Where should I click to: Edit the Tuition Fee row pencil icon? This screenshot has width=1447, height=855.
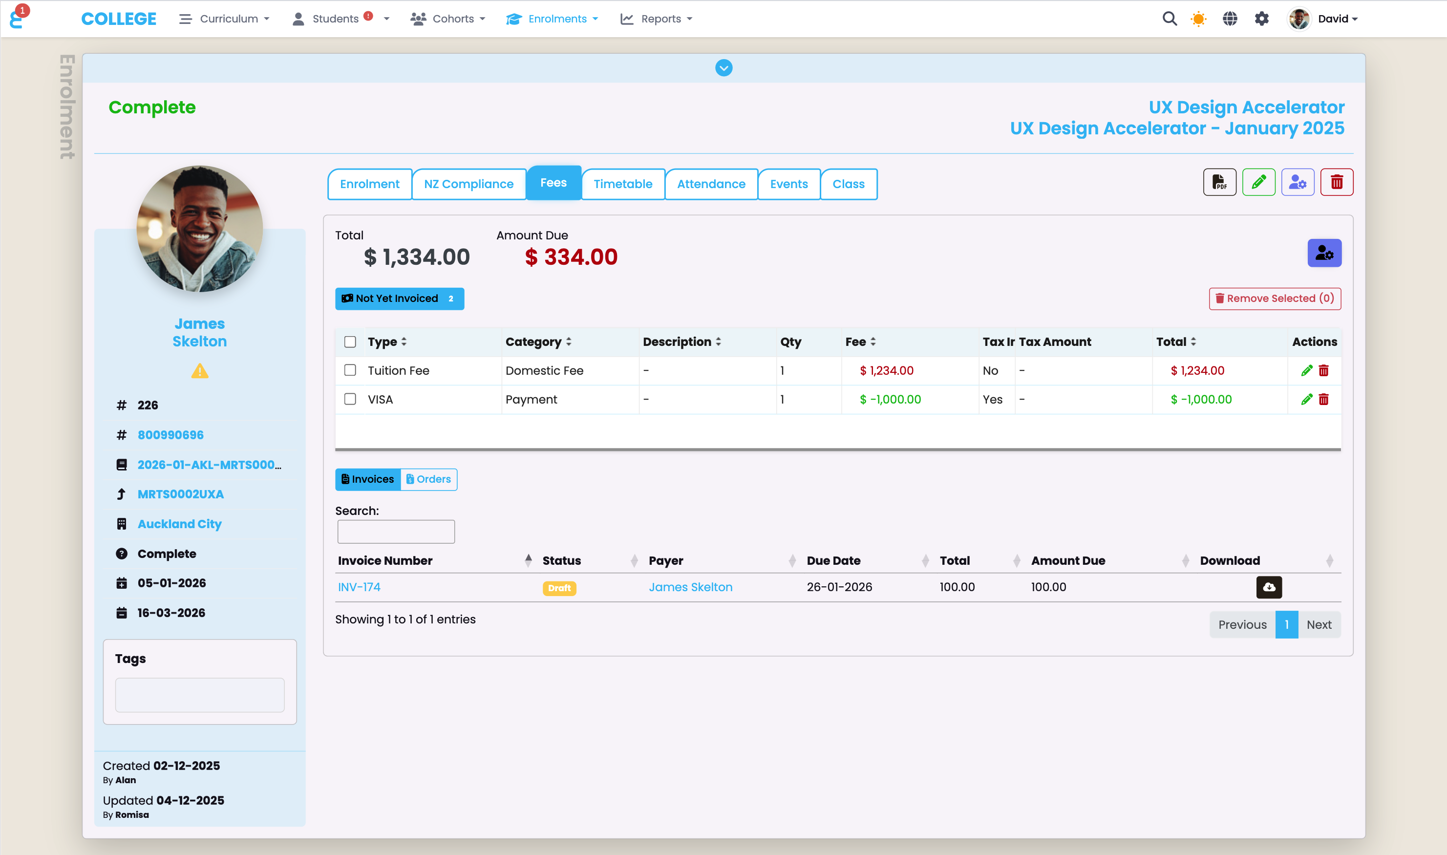click(1306, 370)
